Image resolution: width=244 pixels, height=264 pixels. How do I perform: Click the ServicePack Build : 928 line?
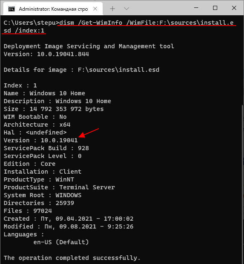point(46,148)
